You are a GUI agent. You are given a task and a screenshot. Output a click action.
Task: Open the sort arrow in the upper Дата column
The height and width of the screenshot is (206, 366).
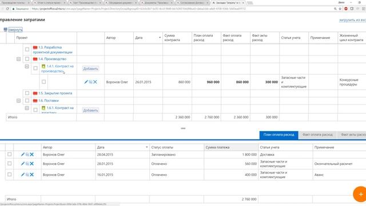pos(160,38)
